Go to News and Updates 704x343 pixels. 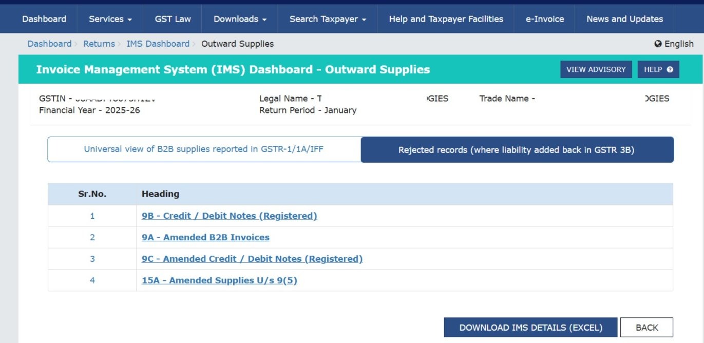click(624, 18)
